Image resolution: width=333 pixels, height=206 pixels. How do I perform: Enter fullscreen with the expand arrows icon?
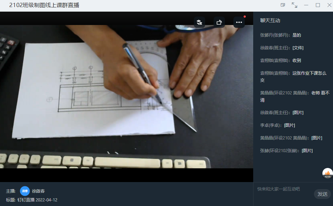294,5
